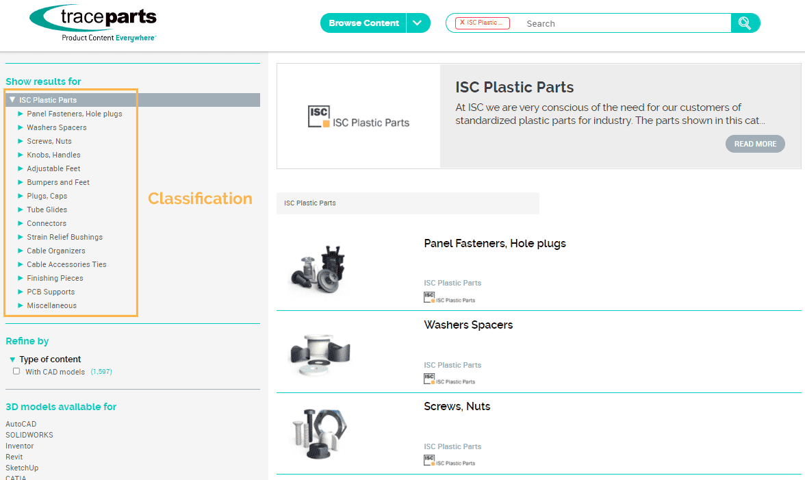This screenshot has height=480, width=805.
Task: Select PCB Supports in the category tree
Action: [x=51, y=292]
